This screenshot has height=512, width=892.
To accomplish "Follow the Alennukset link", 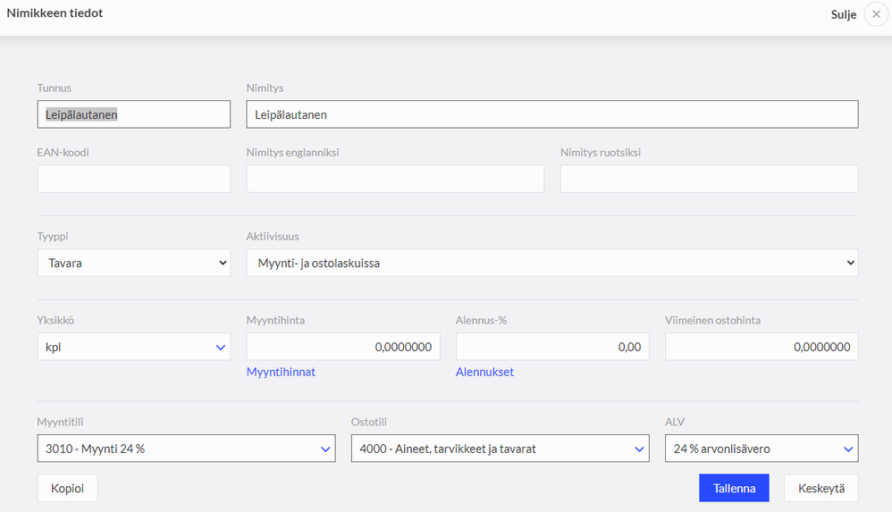I will (484, 372).
